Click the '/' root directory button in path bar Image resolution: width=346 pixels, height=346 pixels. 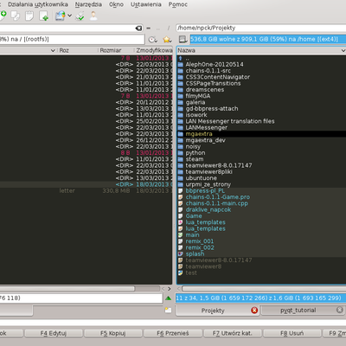coord(169,29)
